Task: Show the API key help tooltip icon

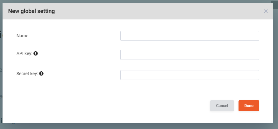Action: [x=36, y=54]
